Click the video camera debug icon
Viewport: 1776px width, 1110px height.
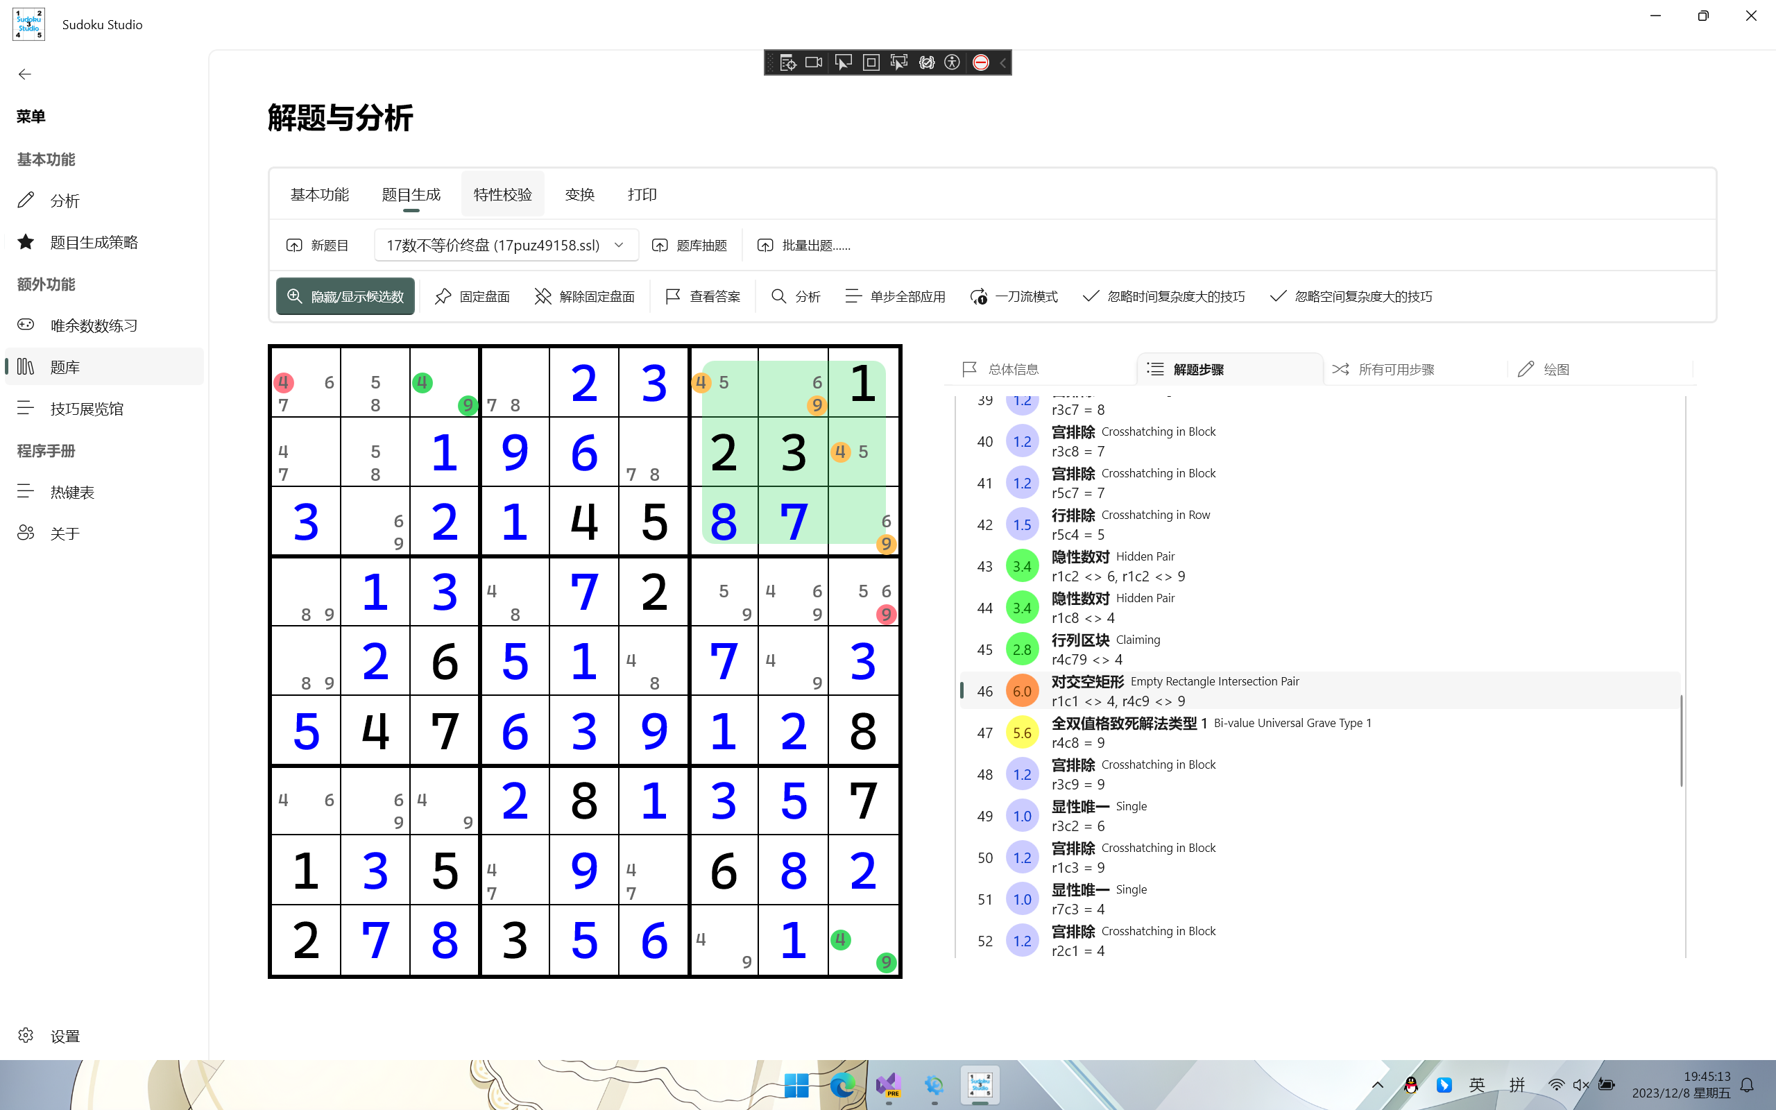(x=814, y=62)
